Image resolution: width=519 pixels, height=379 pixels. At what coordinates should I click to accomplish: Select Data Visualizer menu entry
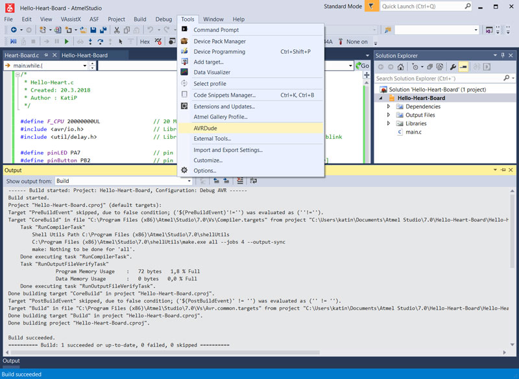pos(251,72)
